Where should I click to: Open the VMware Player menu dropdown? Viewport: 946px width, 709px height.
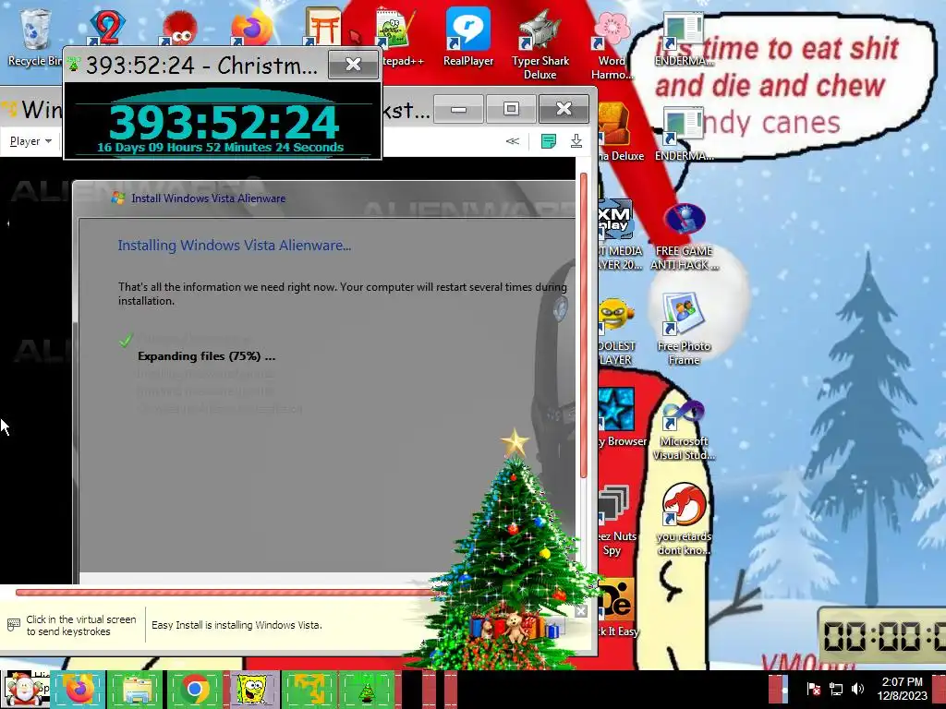coord(30,141)
